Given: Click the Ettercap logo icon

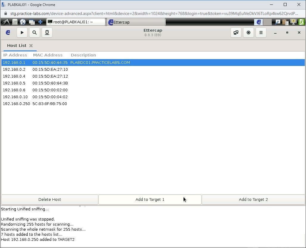Looking at the screenshot, I should tap(8, 33).
